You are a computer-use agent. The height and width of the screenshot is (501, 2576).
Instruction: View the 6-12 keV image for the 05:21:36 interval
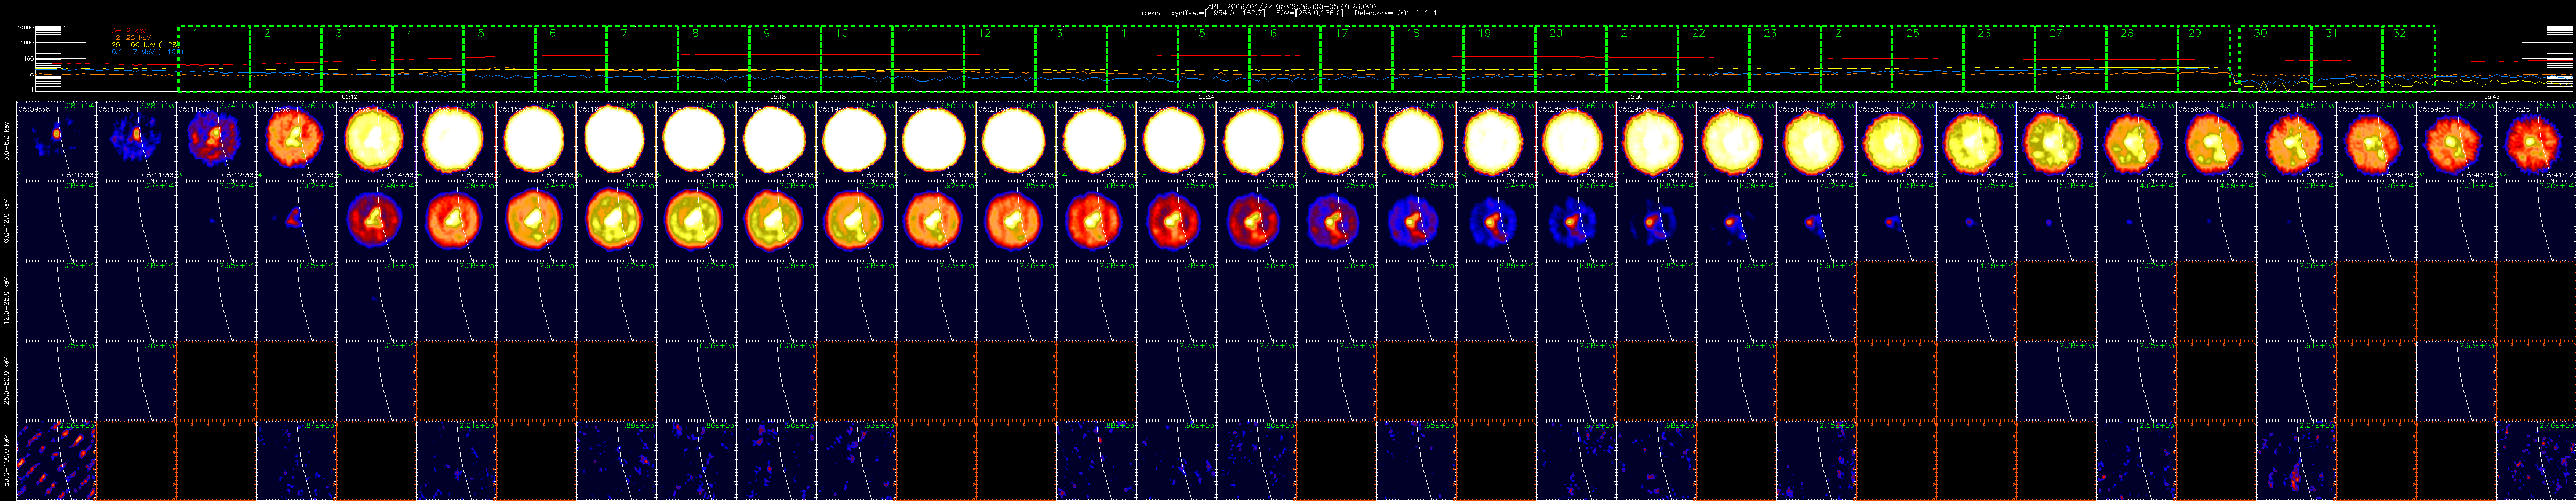[x=1016, y=220]
